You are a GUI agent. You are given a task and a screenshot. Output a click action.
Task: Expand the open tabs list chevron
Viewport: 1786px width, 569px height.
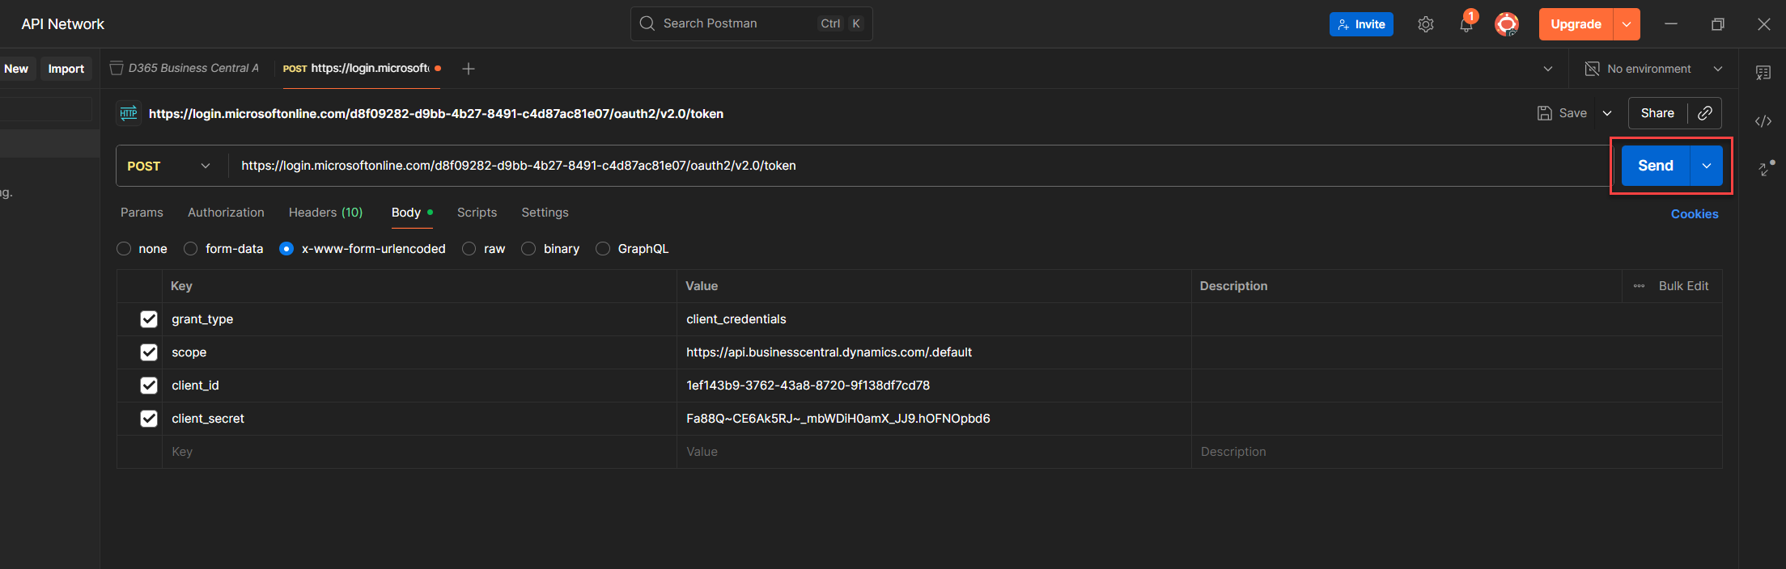pyautogui.click(x=1548, y=69)
